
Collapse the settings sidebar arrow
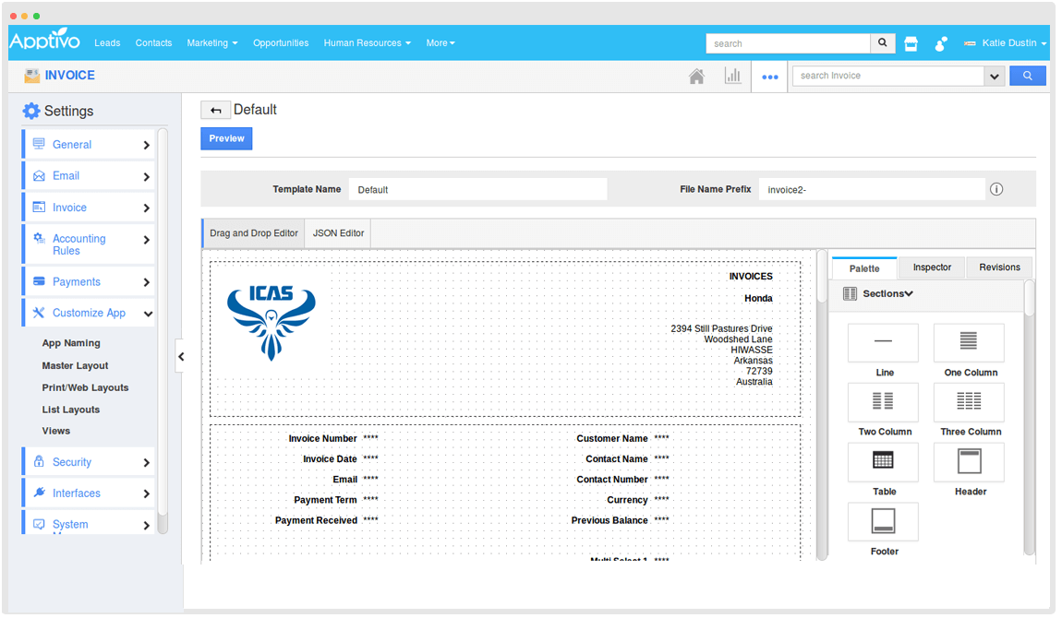(181, 356)
